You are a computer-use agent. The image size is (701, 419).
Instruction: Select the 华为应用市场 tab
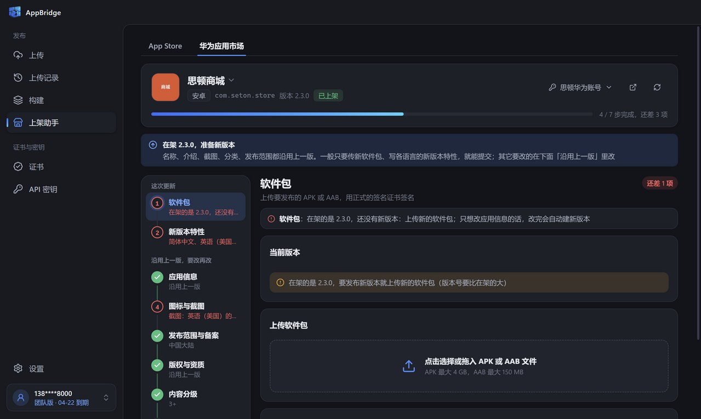[221, 46]
